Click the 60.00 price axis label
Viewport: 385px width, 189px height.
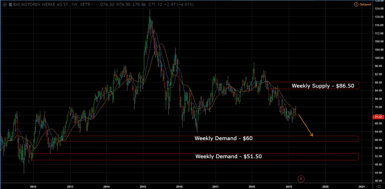(377, 140)
